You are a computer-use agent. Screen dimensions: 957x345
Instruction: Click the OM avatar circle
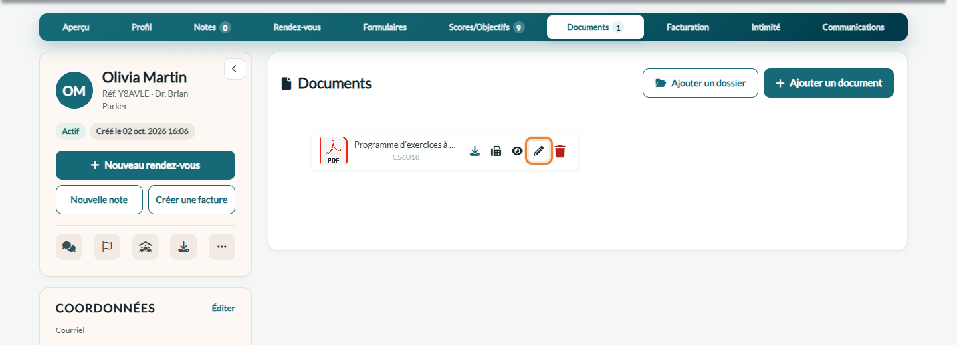pyautogui.click(x=74, y=90)
